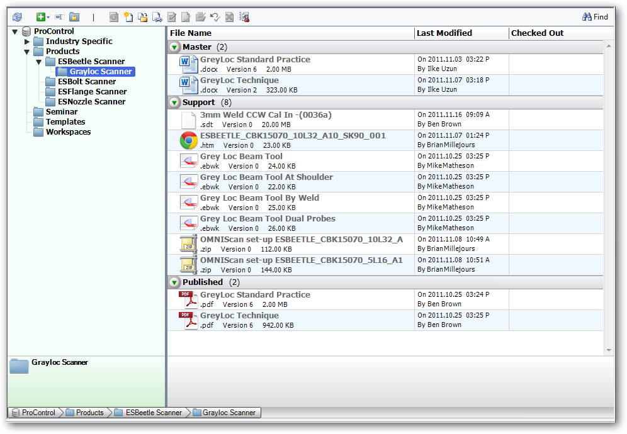This screenshot has width=627, height=434.
Task: Click the add file to folder icon
Action: click(143, 17)
